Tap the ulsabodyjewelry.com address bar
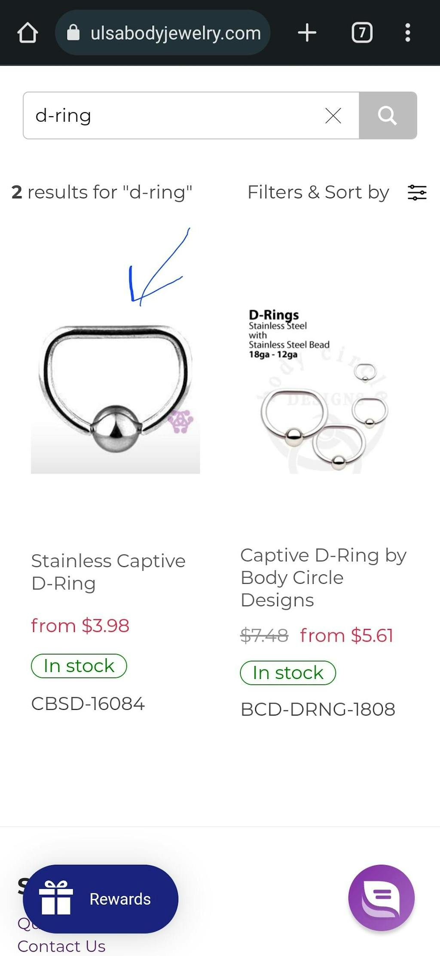 tap(174, 32)
